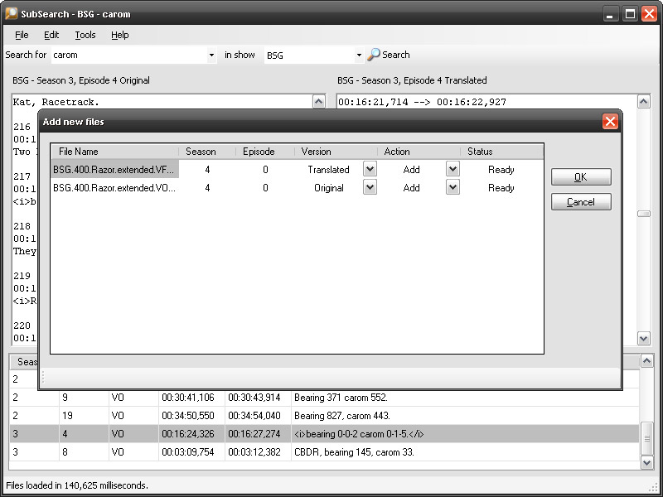Select the BSG.400.Razor.extended.VO file row

(x=114, y=188)
